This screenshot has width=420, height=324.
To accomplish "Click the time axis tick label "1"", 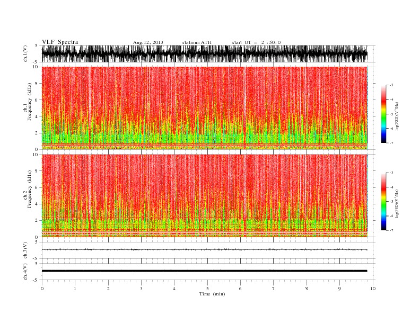I will (75, 289).
